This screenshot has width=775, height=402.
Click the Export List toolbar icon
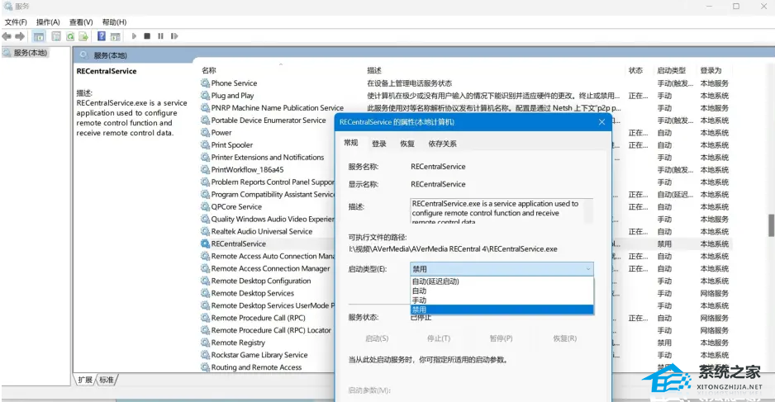pyautogui.click(x=83, y=36)
